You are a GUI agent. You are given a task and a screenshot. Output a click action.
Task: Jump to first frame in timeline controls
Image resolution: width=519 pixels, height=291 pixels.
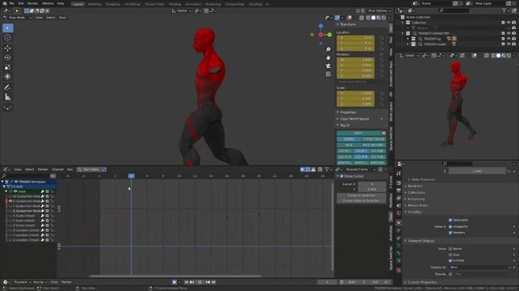pyautogui.click(x=187, y=282)
